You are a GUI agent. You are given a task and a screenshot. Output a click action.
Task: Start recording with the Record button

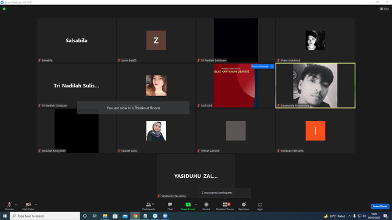click(x=206, y=206)
